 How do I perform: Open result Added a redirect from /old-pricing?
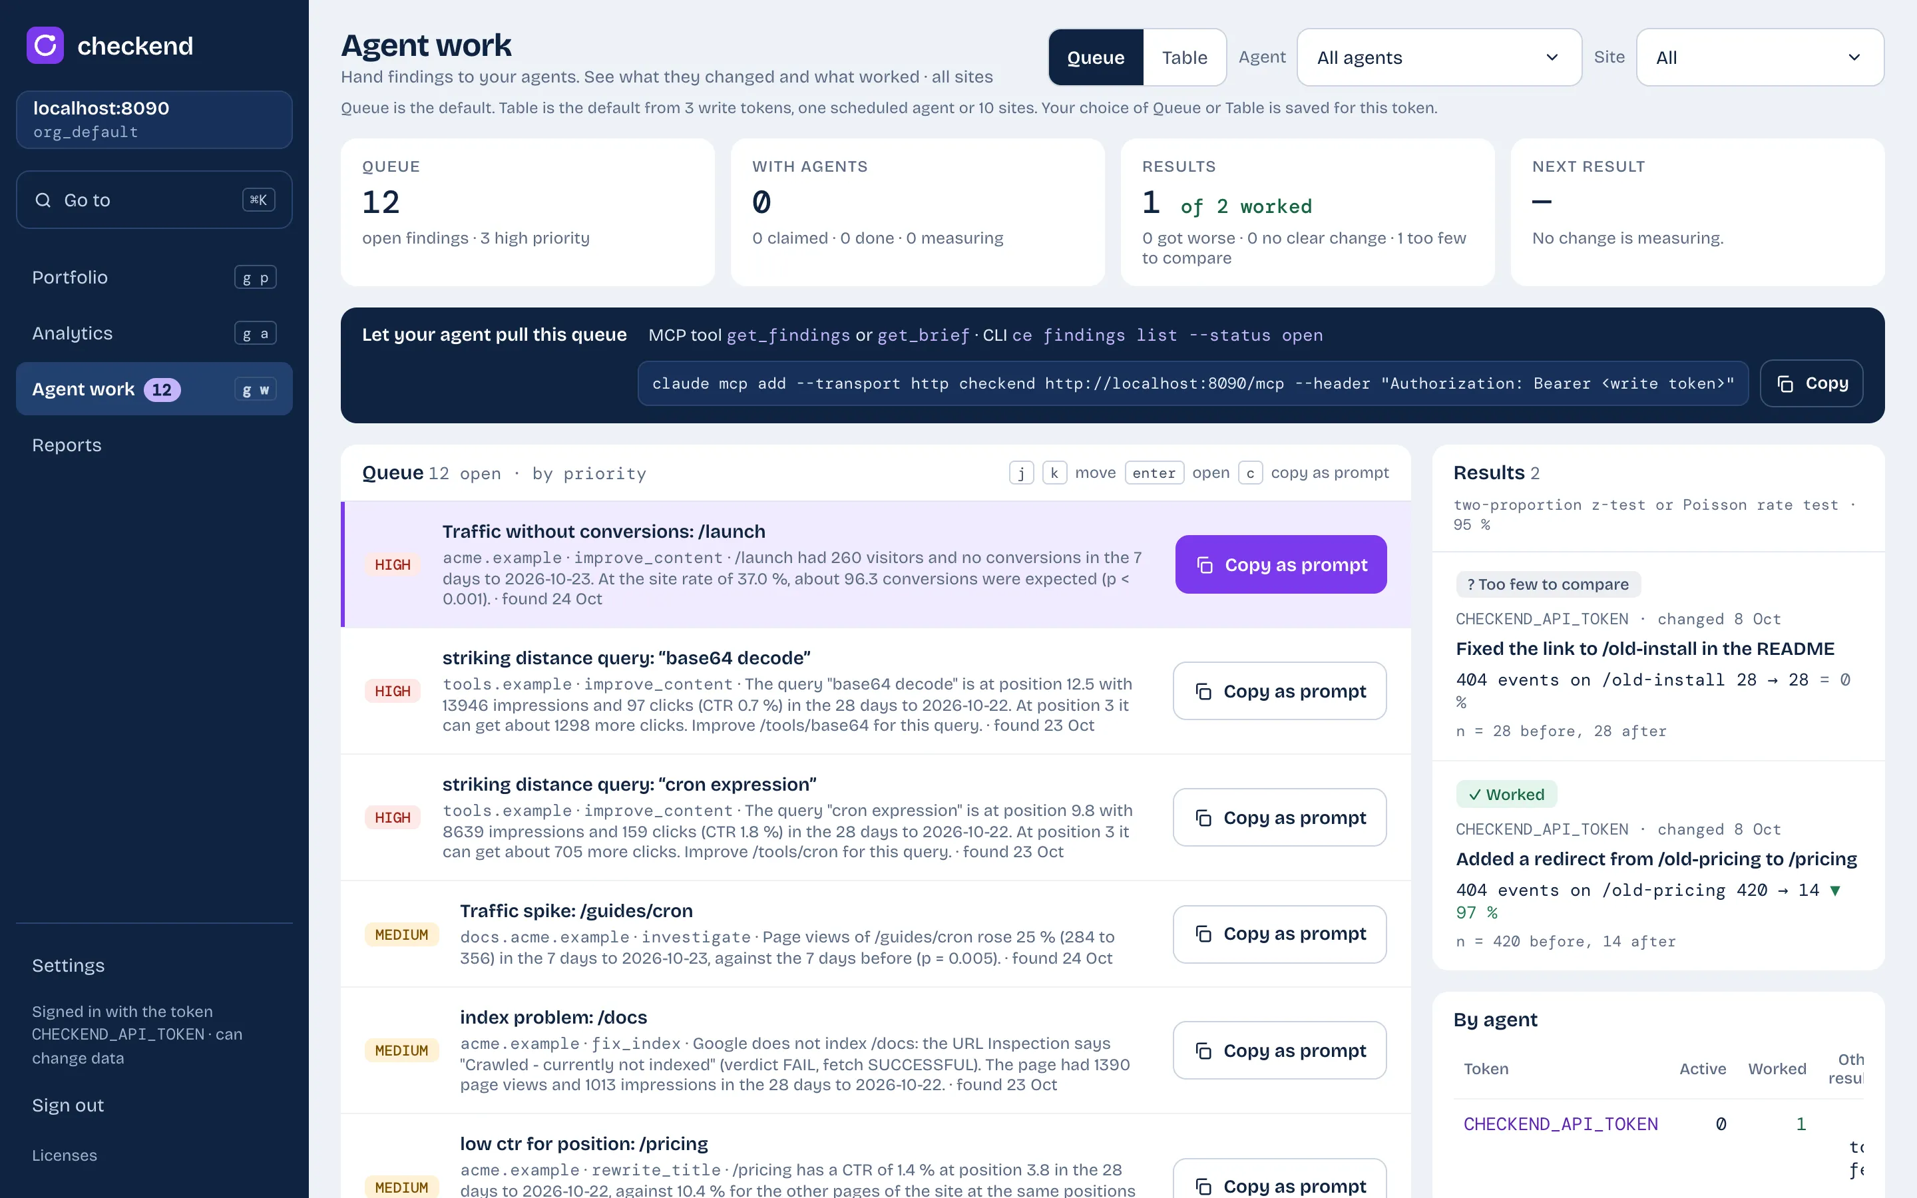(1655, 859)
